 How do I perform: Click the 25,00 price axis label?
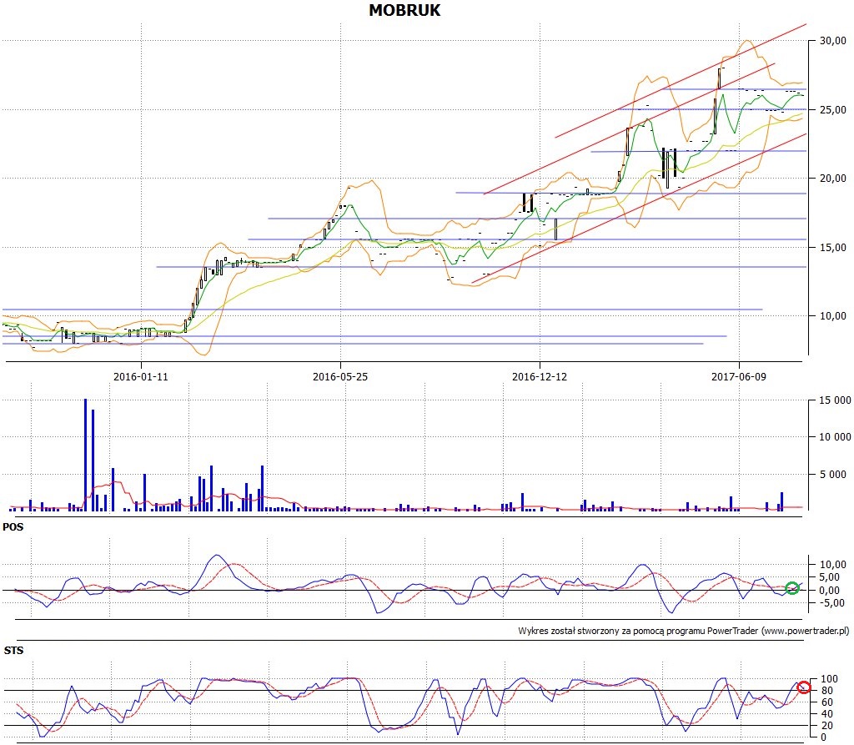833,110
